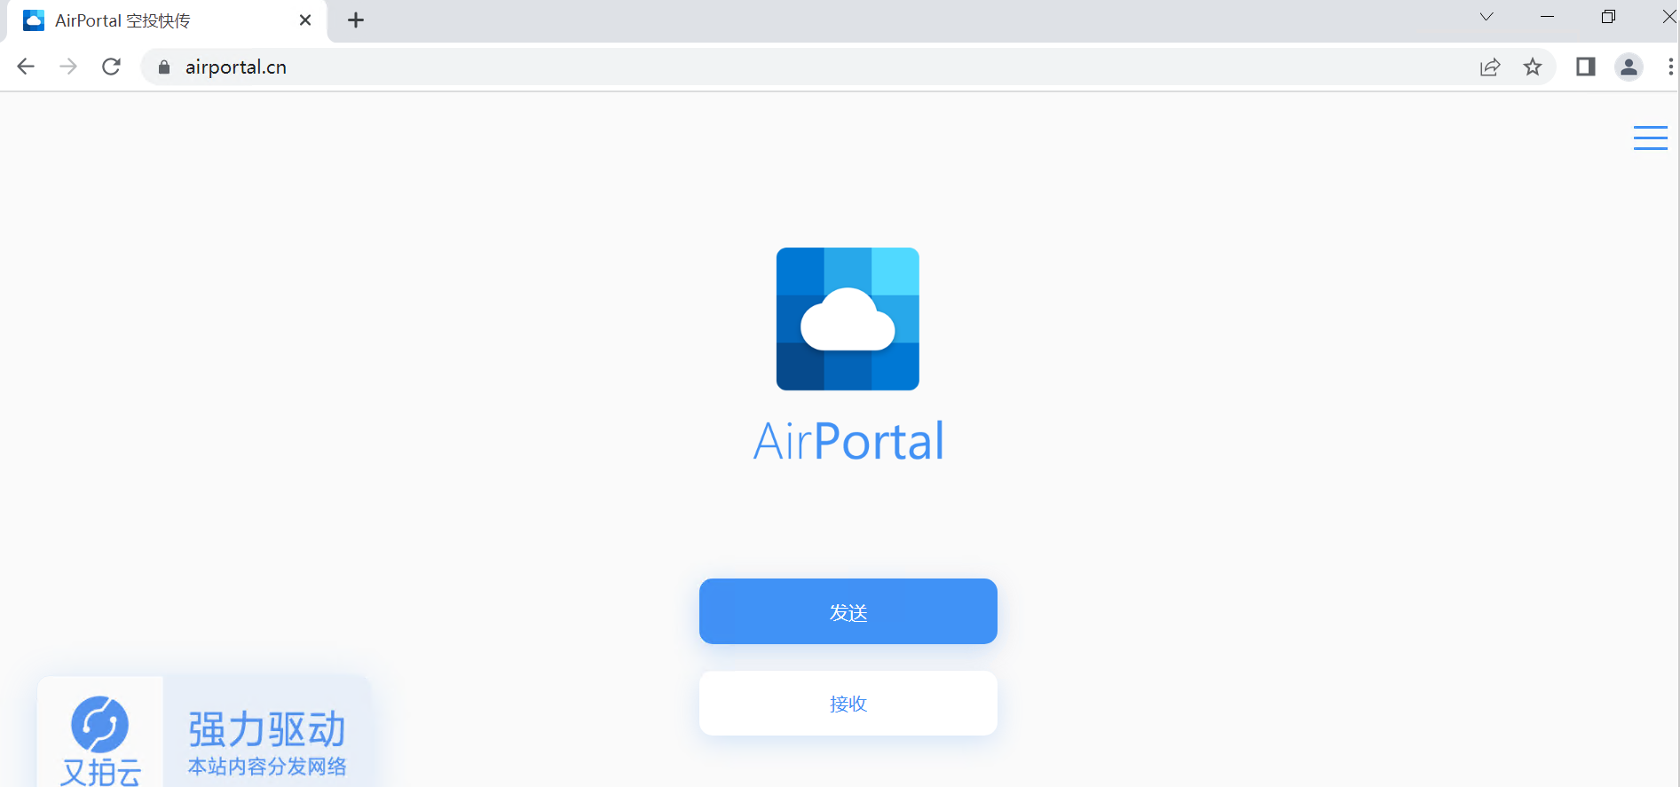The height and width of the screenshot is (787, 1680).
Task: Expand the tab search dropdown arrow
Action: 1487,17
